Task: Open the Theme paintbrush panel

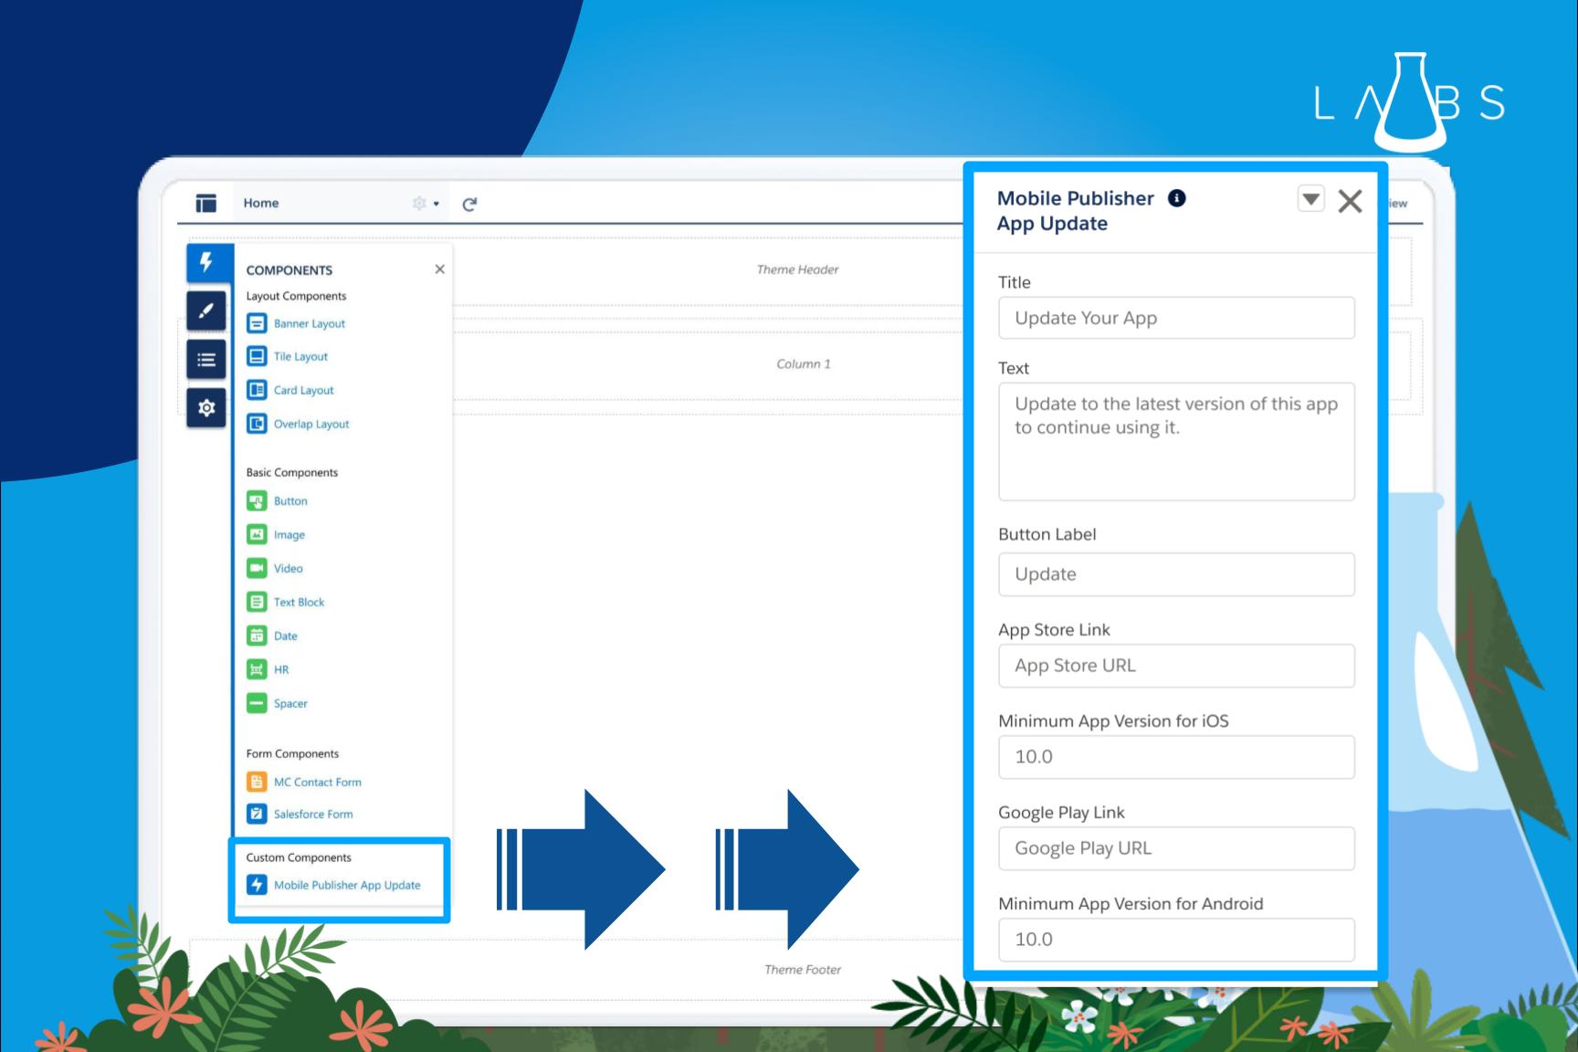Action: click(206, 310)
